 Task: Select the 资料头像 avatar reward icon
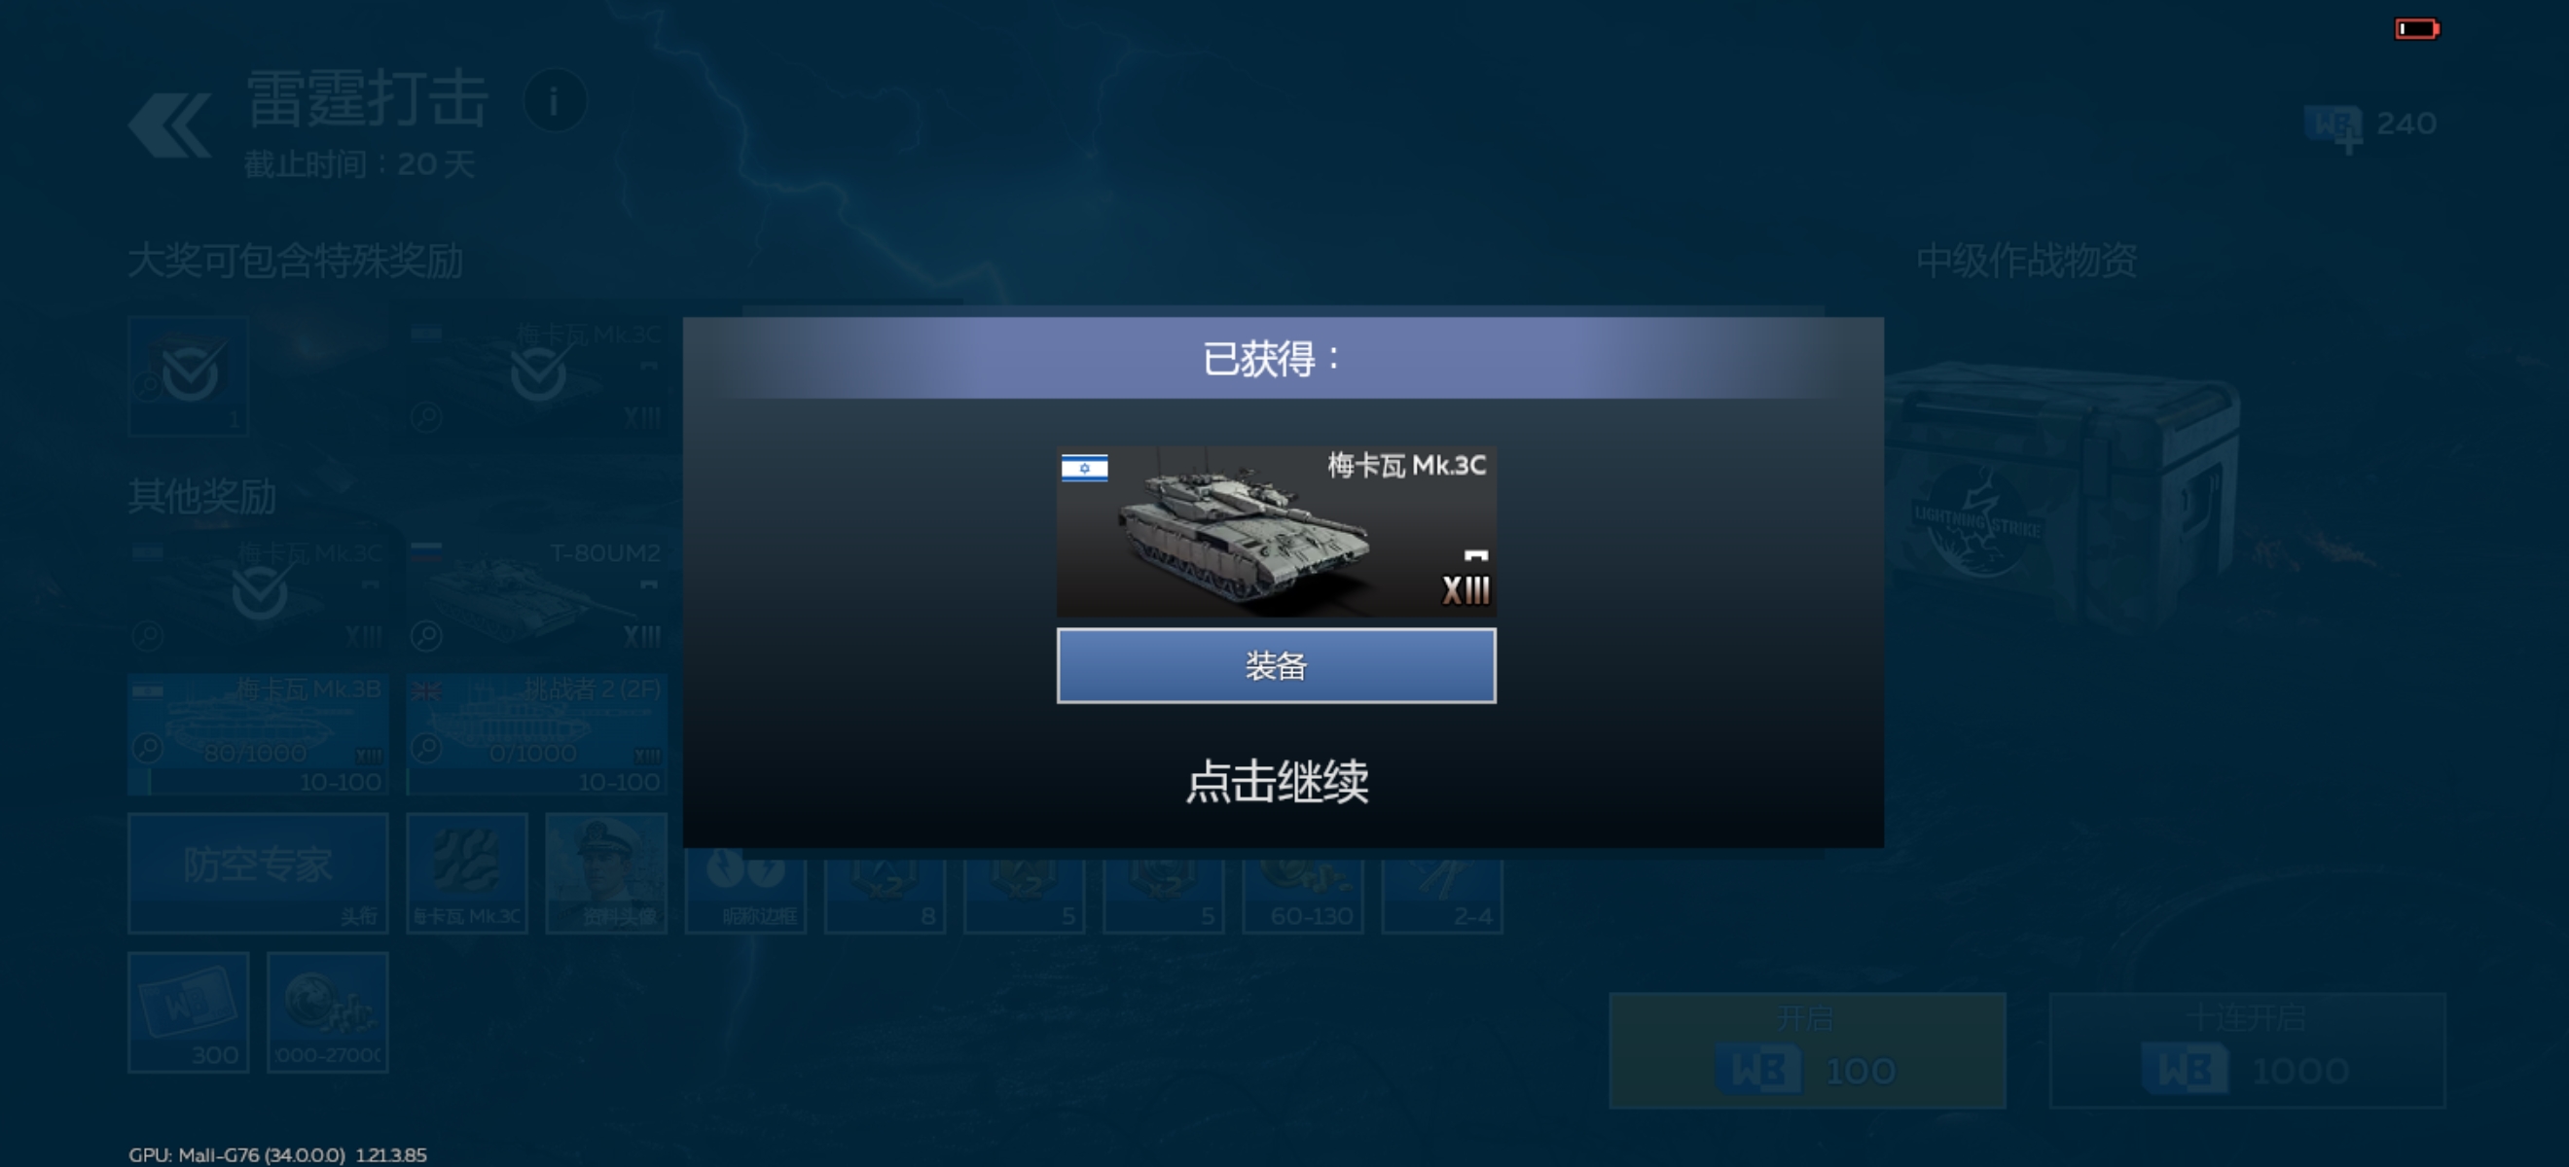(x=606, y=873)
